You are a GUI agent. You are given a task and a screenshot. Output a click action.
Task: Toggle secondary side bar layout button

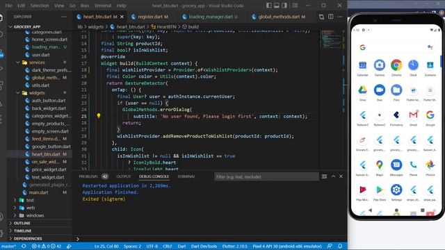point(284,6)
